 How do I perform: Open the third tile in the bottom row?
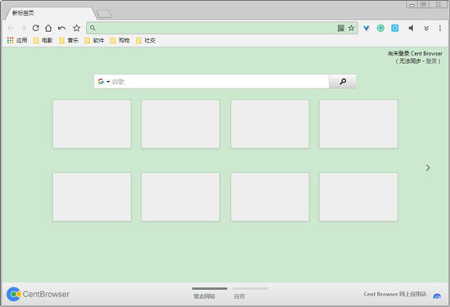click(270, 197)
